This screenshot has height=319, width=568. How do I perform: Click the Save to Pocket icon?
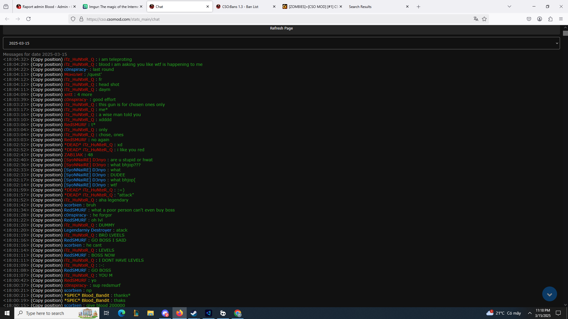pyautogui.click(x=529, y=19)
